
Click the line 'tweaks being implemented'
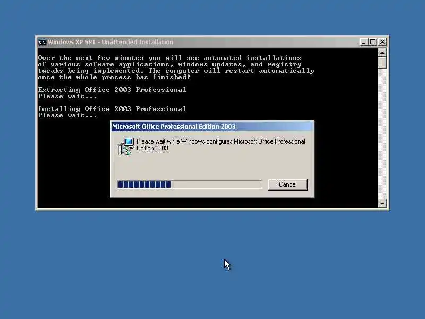(176, 71)
